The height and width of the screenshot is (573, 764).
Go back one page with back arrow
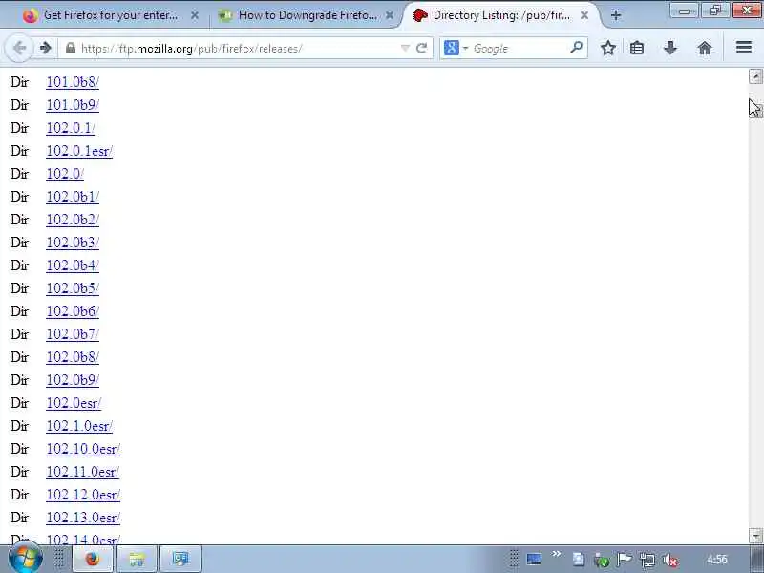[x=19, y=49]
